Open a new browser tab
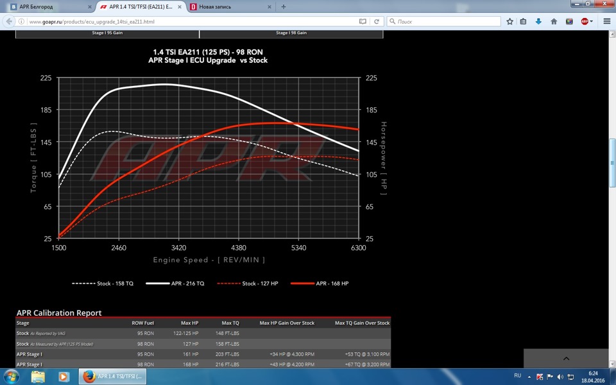Viewport: 616px width, 385px height. tap(283, 6)
